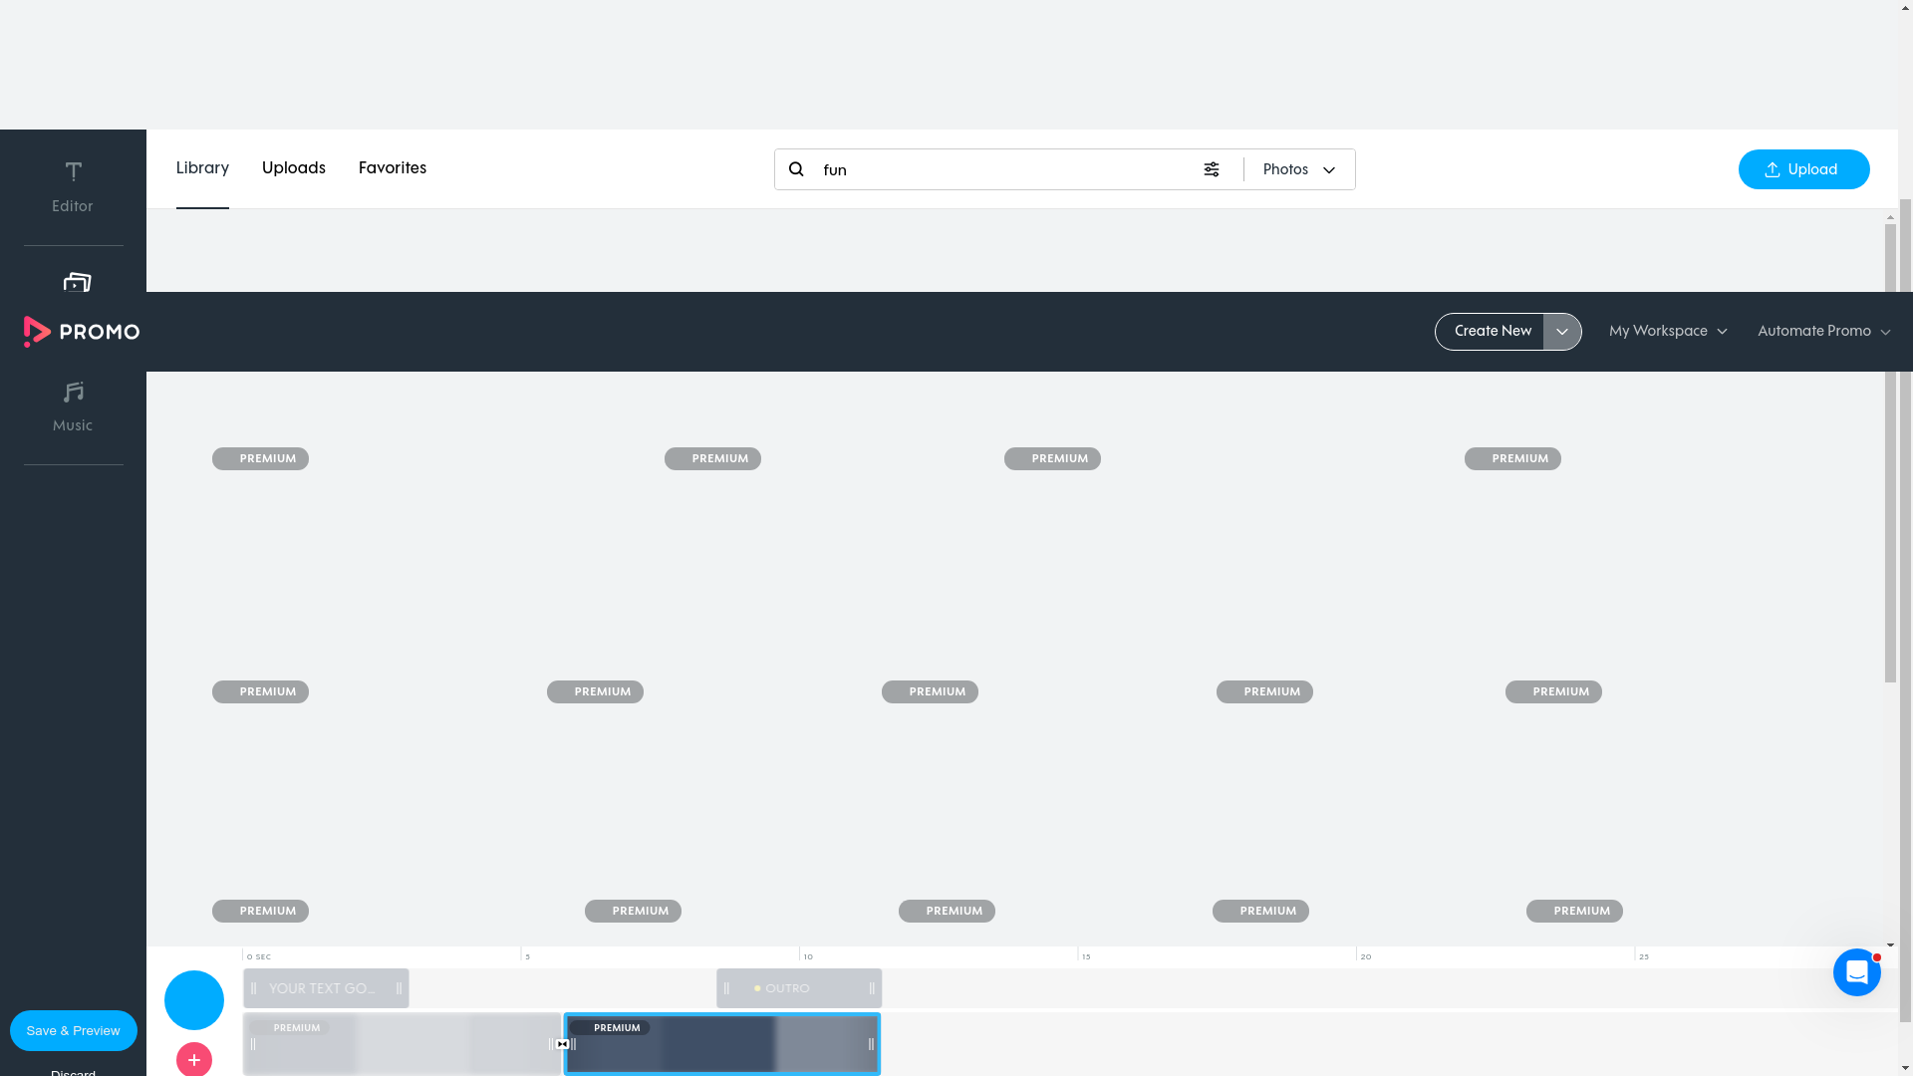Click the 25 second timeline ruler mark

click(x=1644, y=956)
